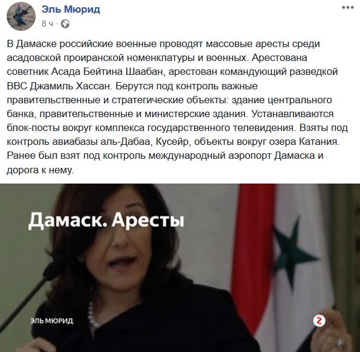Click the Дамаск. Аресты headline overlay
Screen dimensions: 360x352
coord(106,221)
